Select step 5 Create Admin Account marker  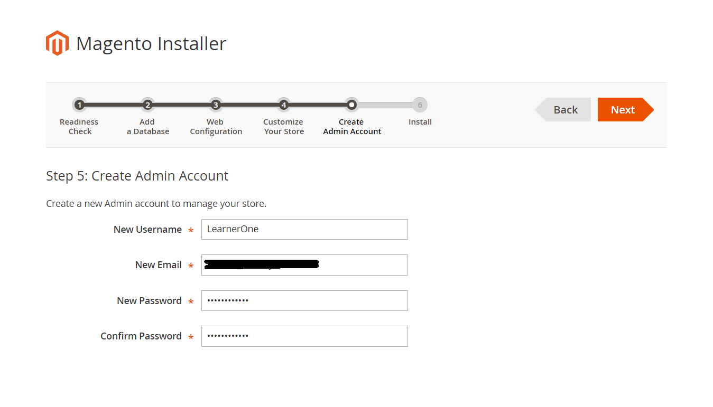coord(351,105)
